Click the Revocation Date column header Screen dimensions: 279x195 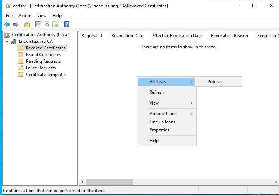click(127, 36)
